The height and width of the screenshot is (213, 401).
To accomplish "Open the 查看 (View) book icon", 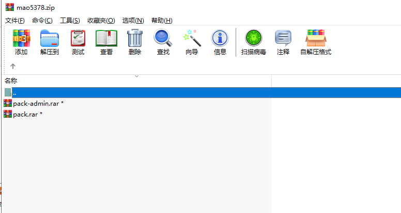I will pos(106,38).
